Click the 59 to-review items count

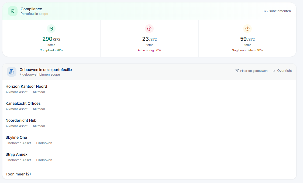[243, 39]
